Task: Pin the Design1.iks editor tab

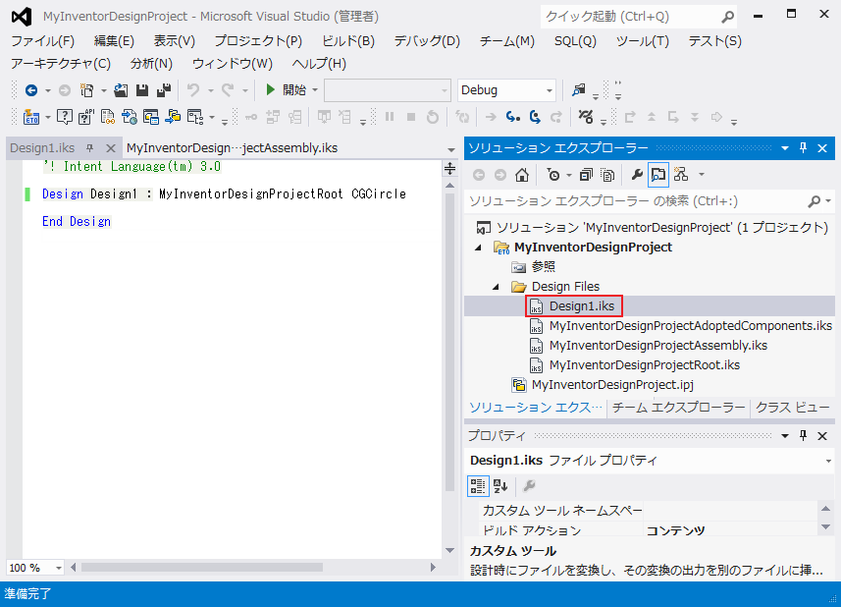Action: (89, 148)
